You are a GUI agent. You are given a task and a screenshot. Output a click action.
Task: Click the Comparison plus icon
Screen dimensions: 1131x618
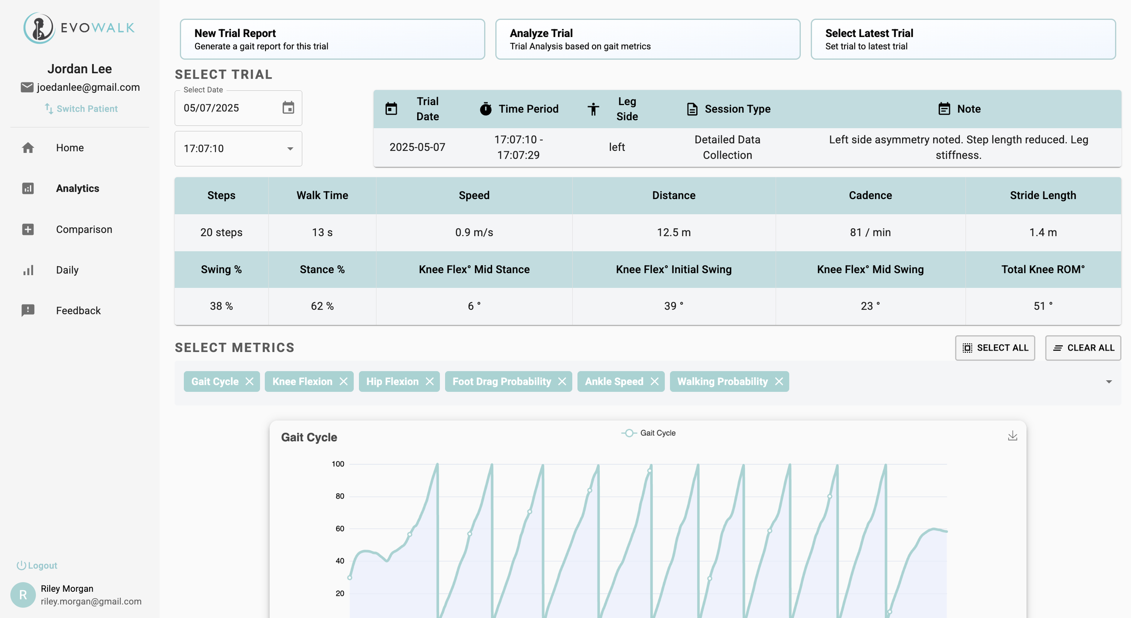point(28,229)
